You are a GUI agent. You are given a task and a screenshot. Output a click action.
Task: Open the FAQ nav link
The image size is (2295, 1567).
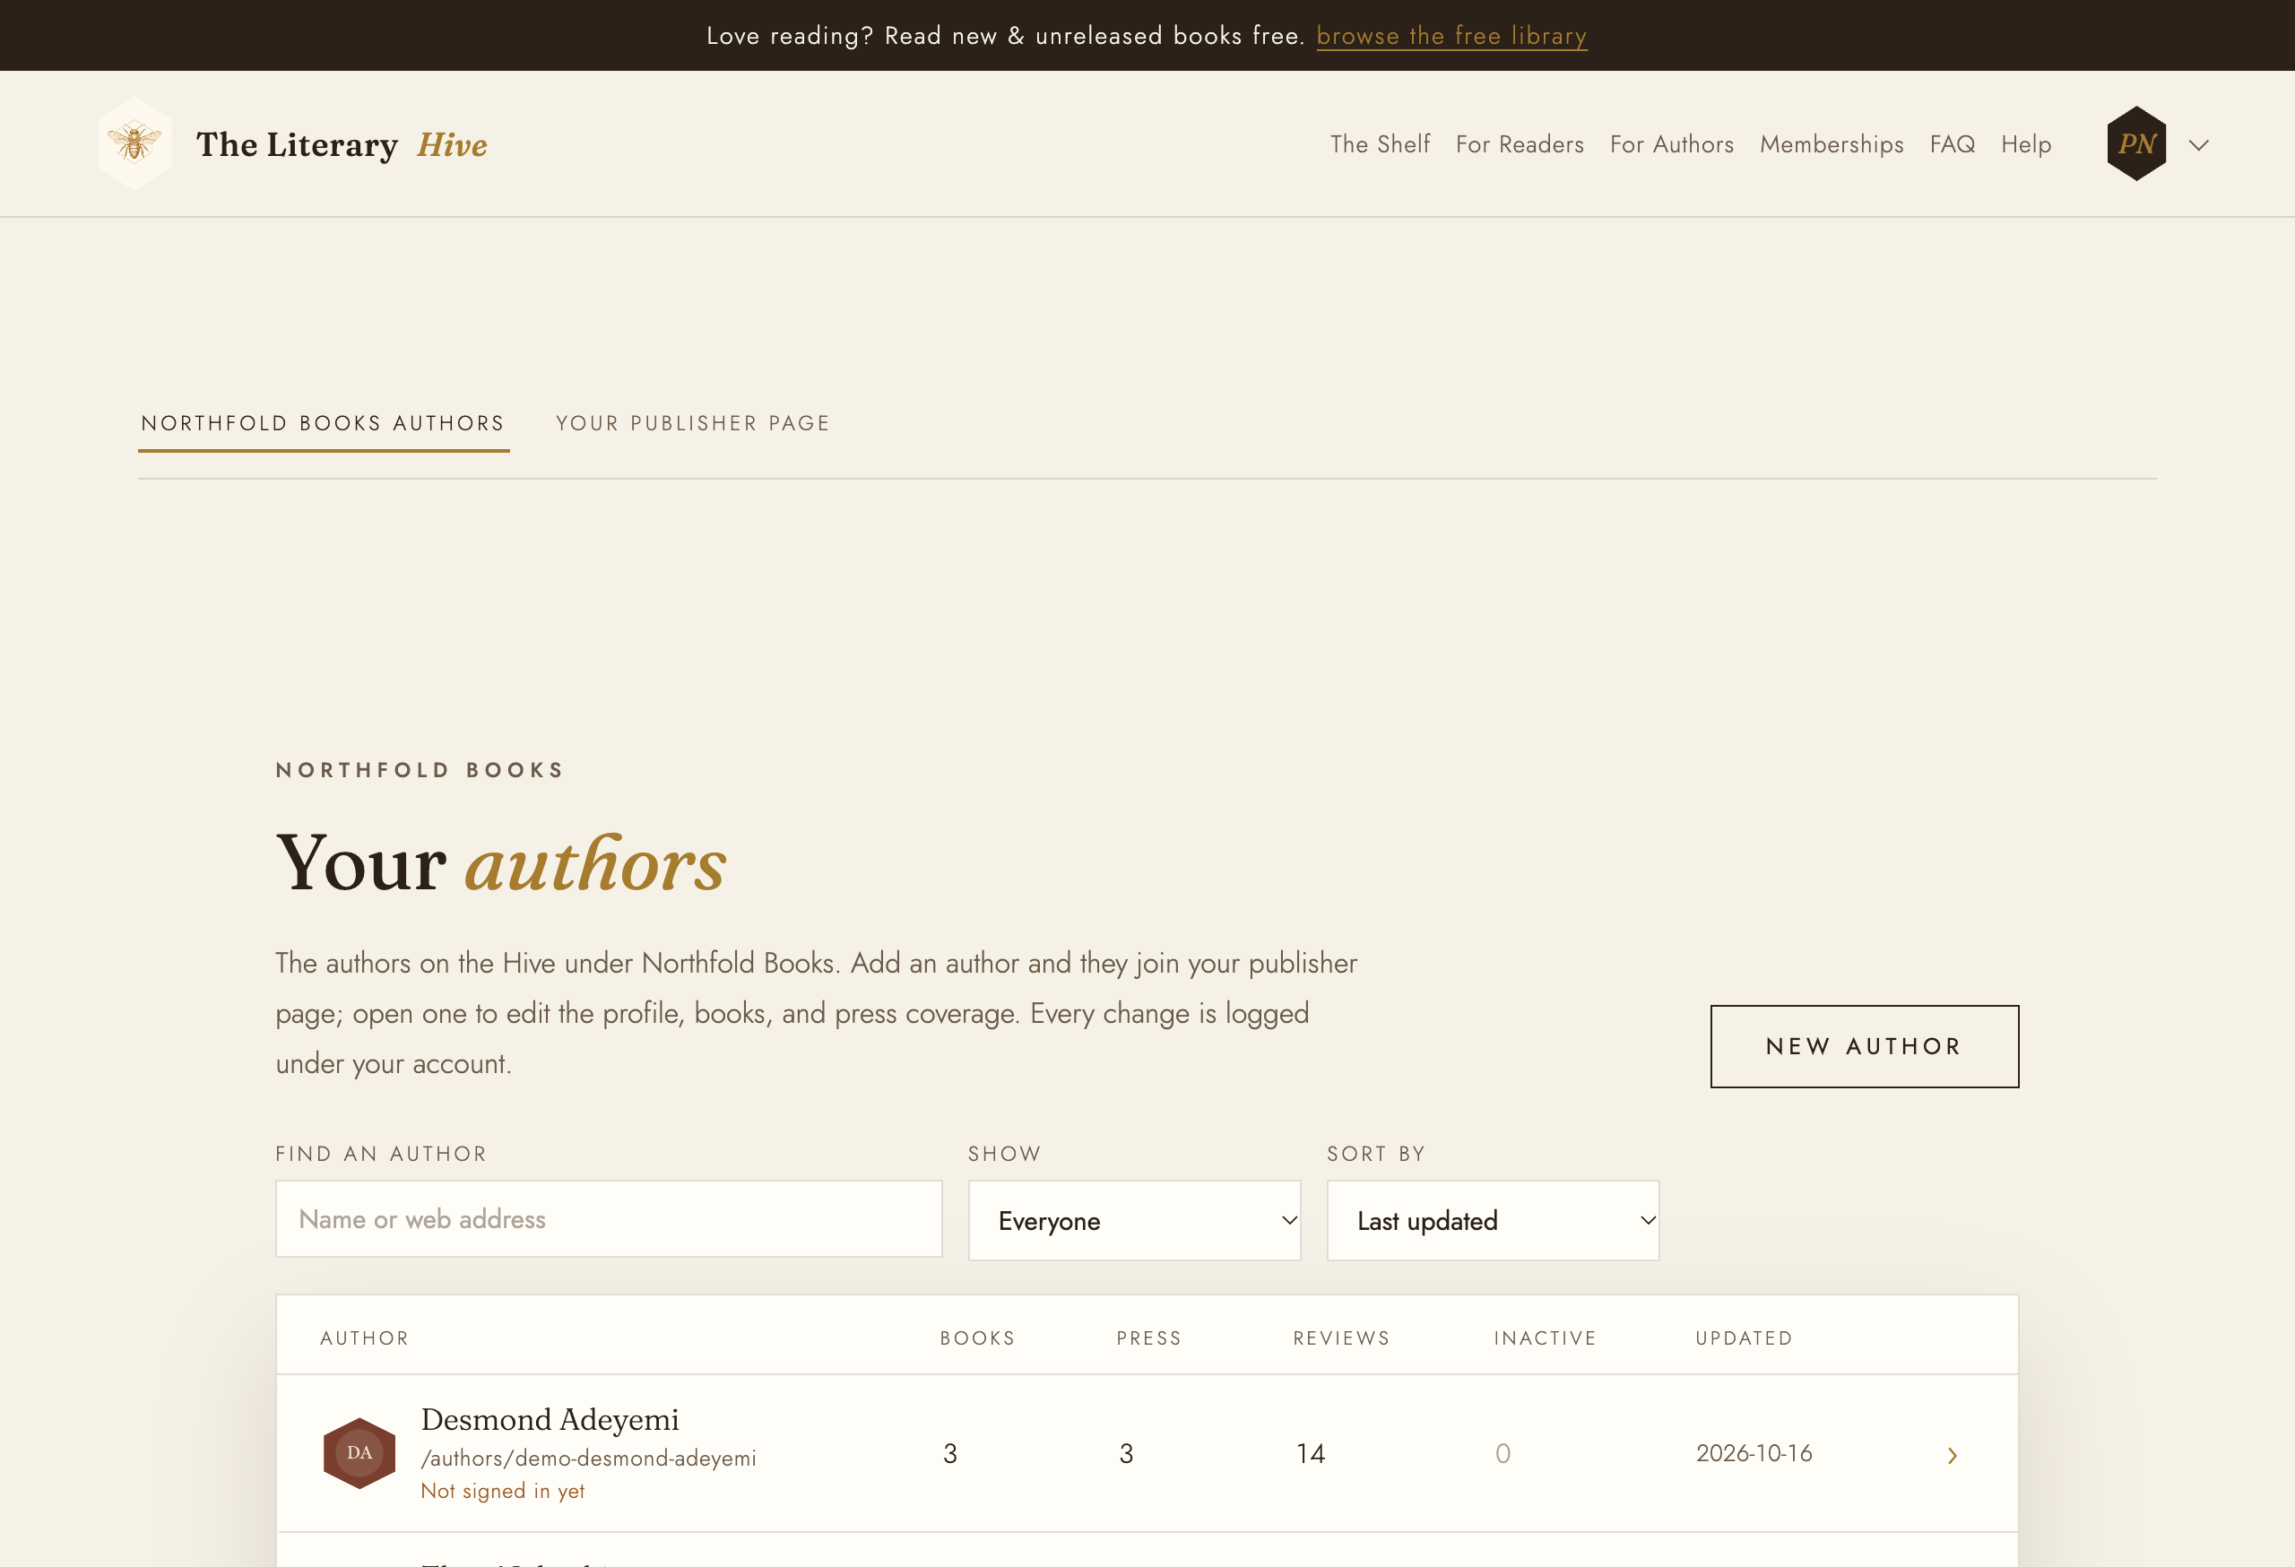pos(1952,144)
